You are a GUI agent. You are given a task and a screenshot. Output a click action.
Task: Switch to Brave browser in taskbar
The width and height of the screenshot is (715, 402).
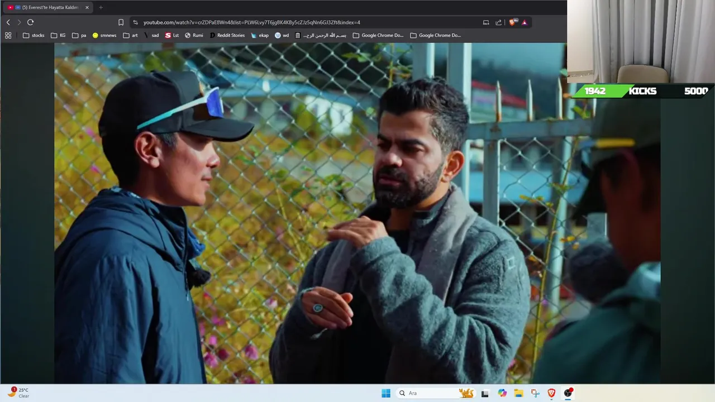(x=551, y=393)
